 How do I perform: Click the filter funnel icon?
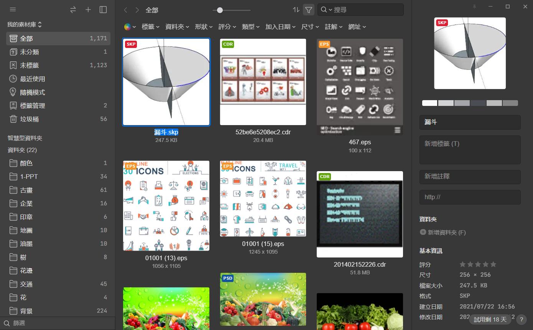(x=309, y=10)
